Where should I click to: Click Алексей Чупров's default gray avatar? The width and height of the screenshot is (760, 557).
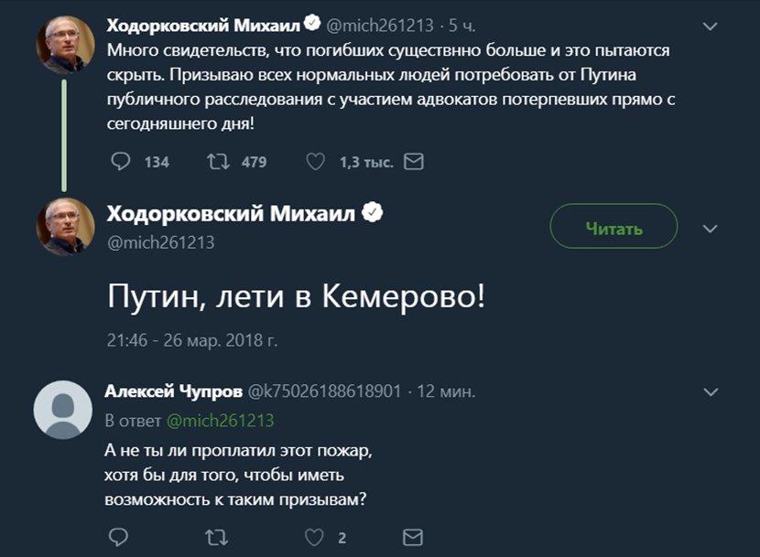tap(63, 409)
